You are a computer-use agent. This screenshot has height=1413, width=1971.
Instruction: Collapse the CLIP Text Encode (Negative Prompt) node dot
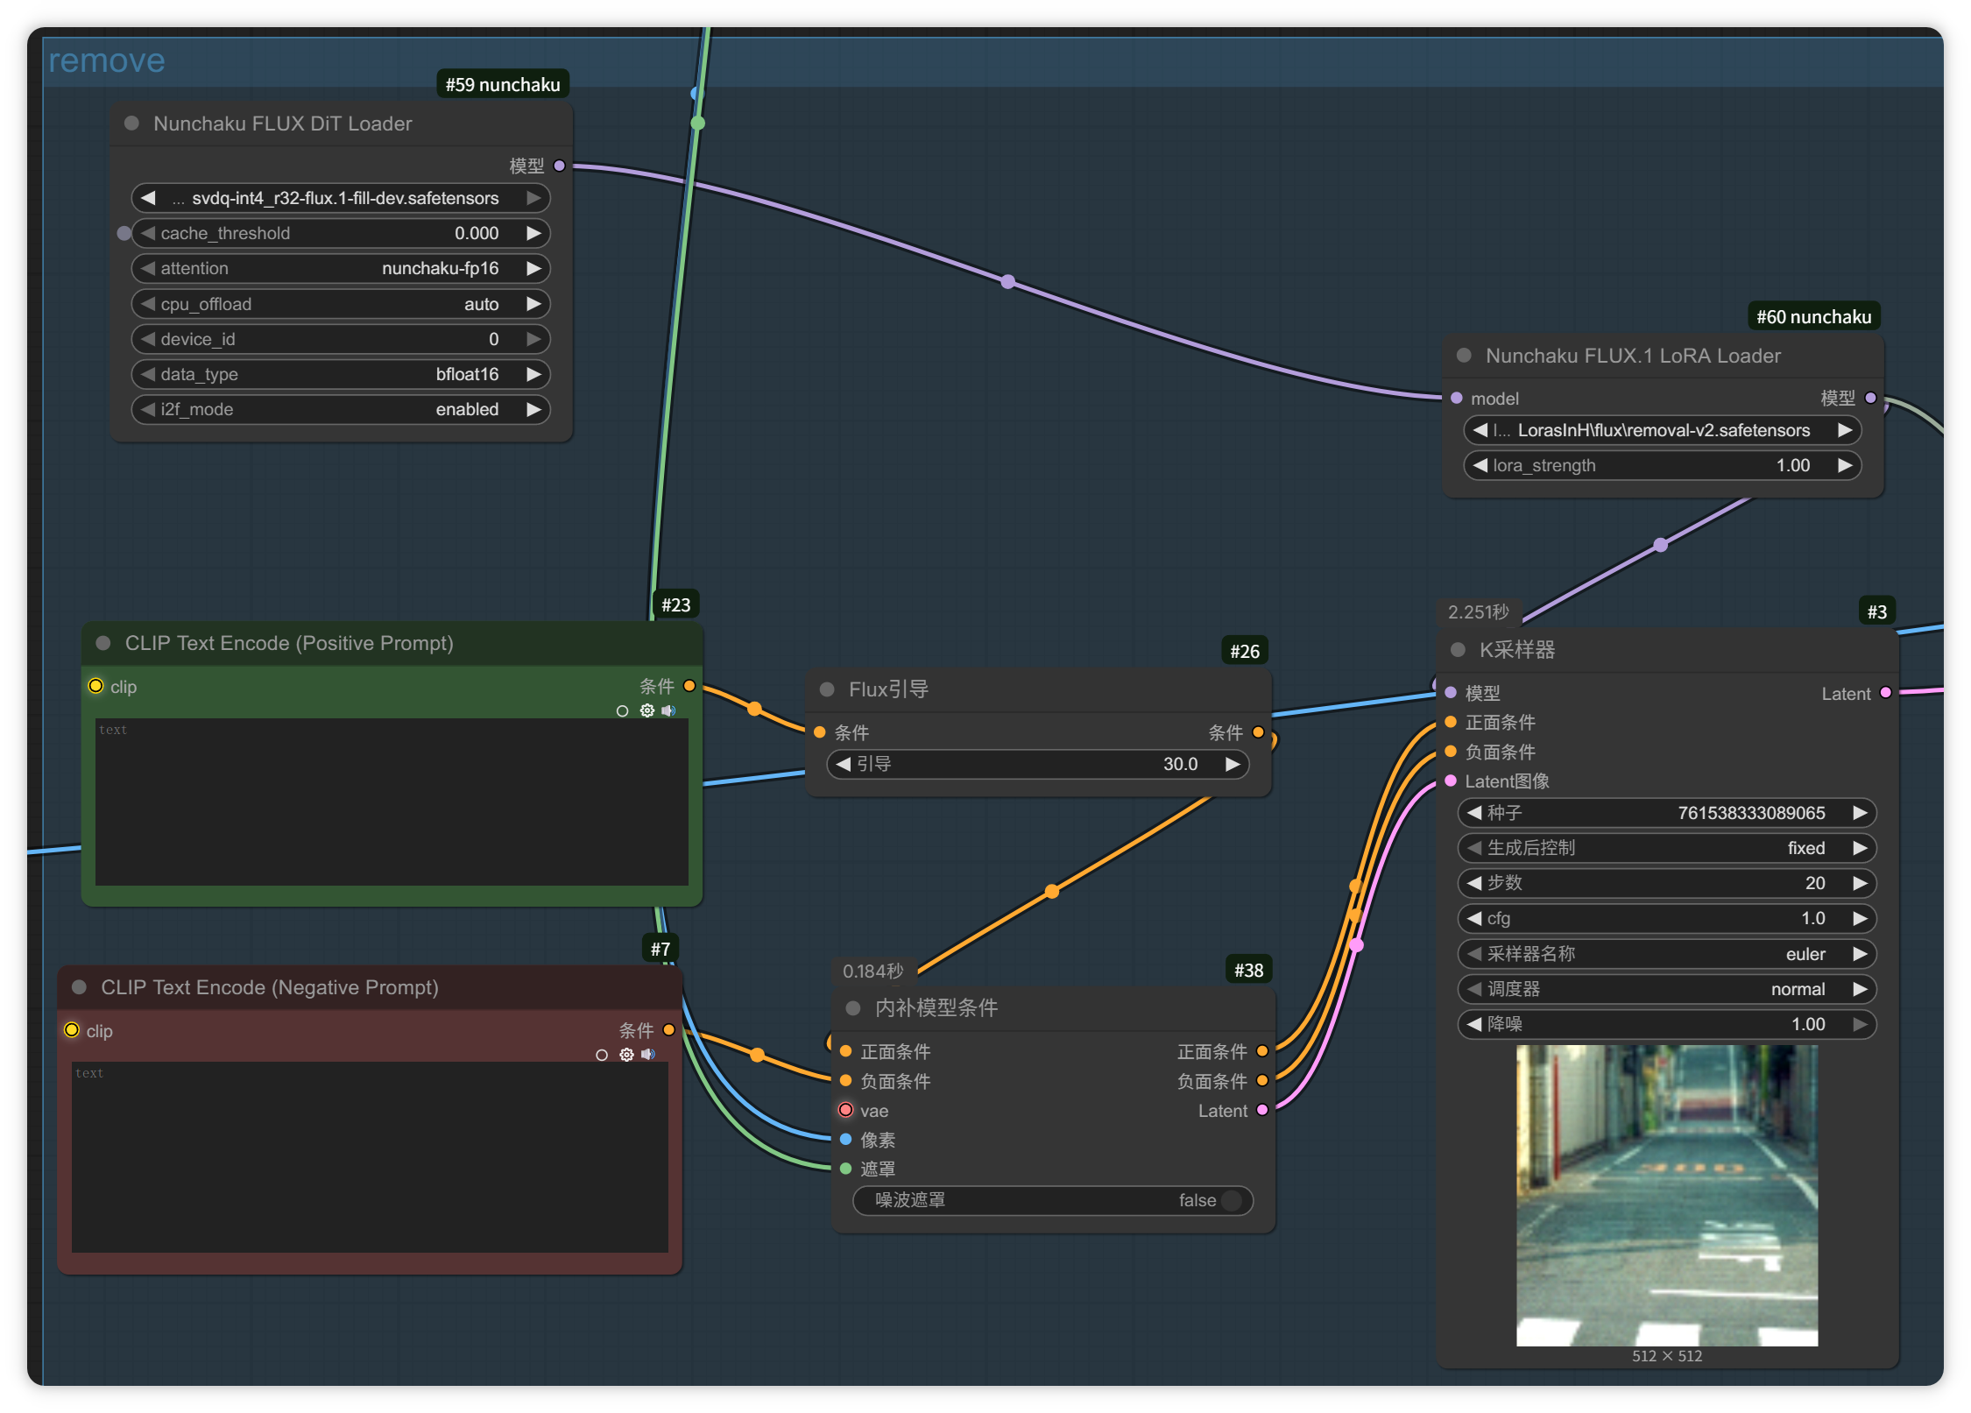80,987
